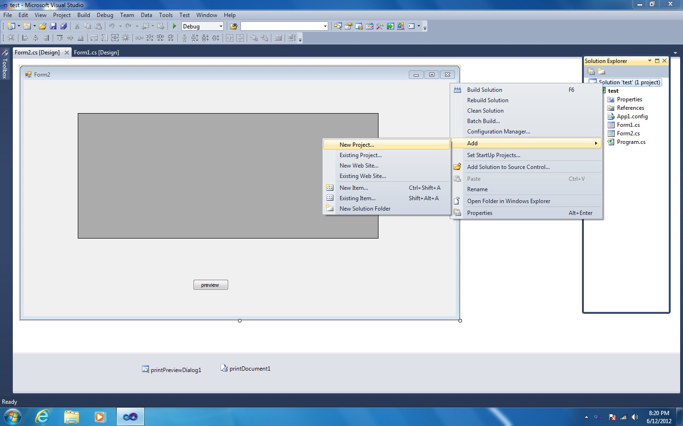Viewport: 683px width, 426px height.
Task: Expand the Add Item dropdown arrow
Action: (x=35, y=27)
